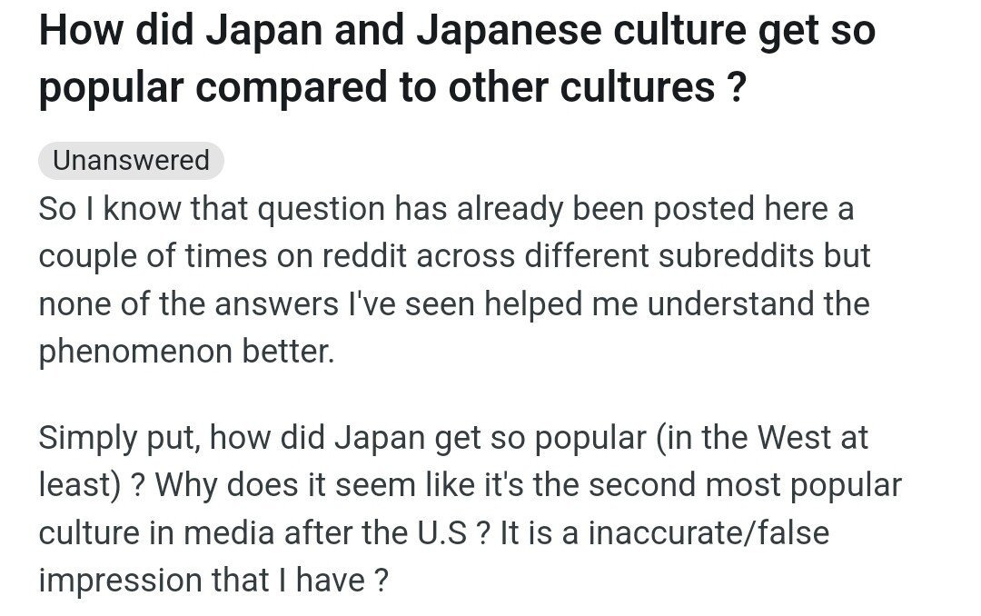The image size is (981, 616).
Task: Click the phrase "inaccurate/false" in the body
Action: [708, 532]
